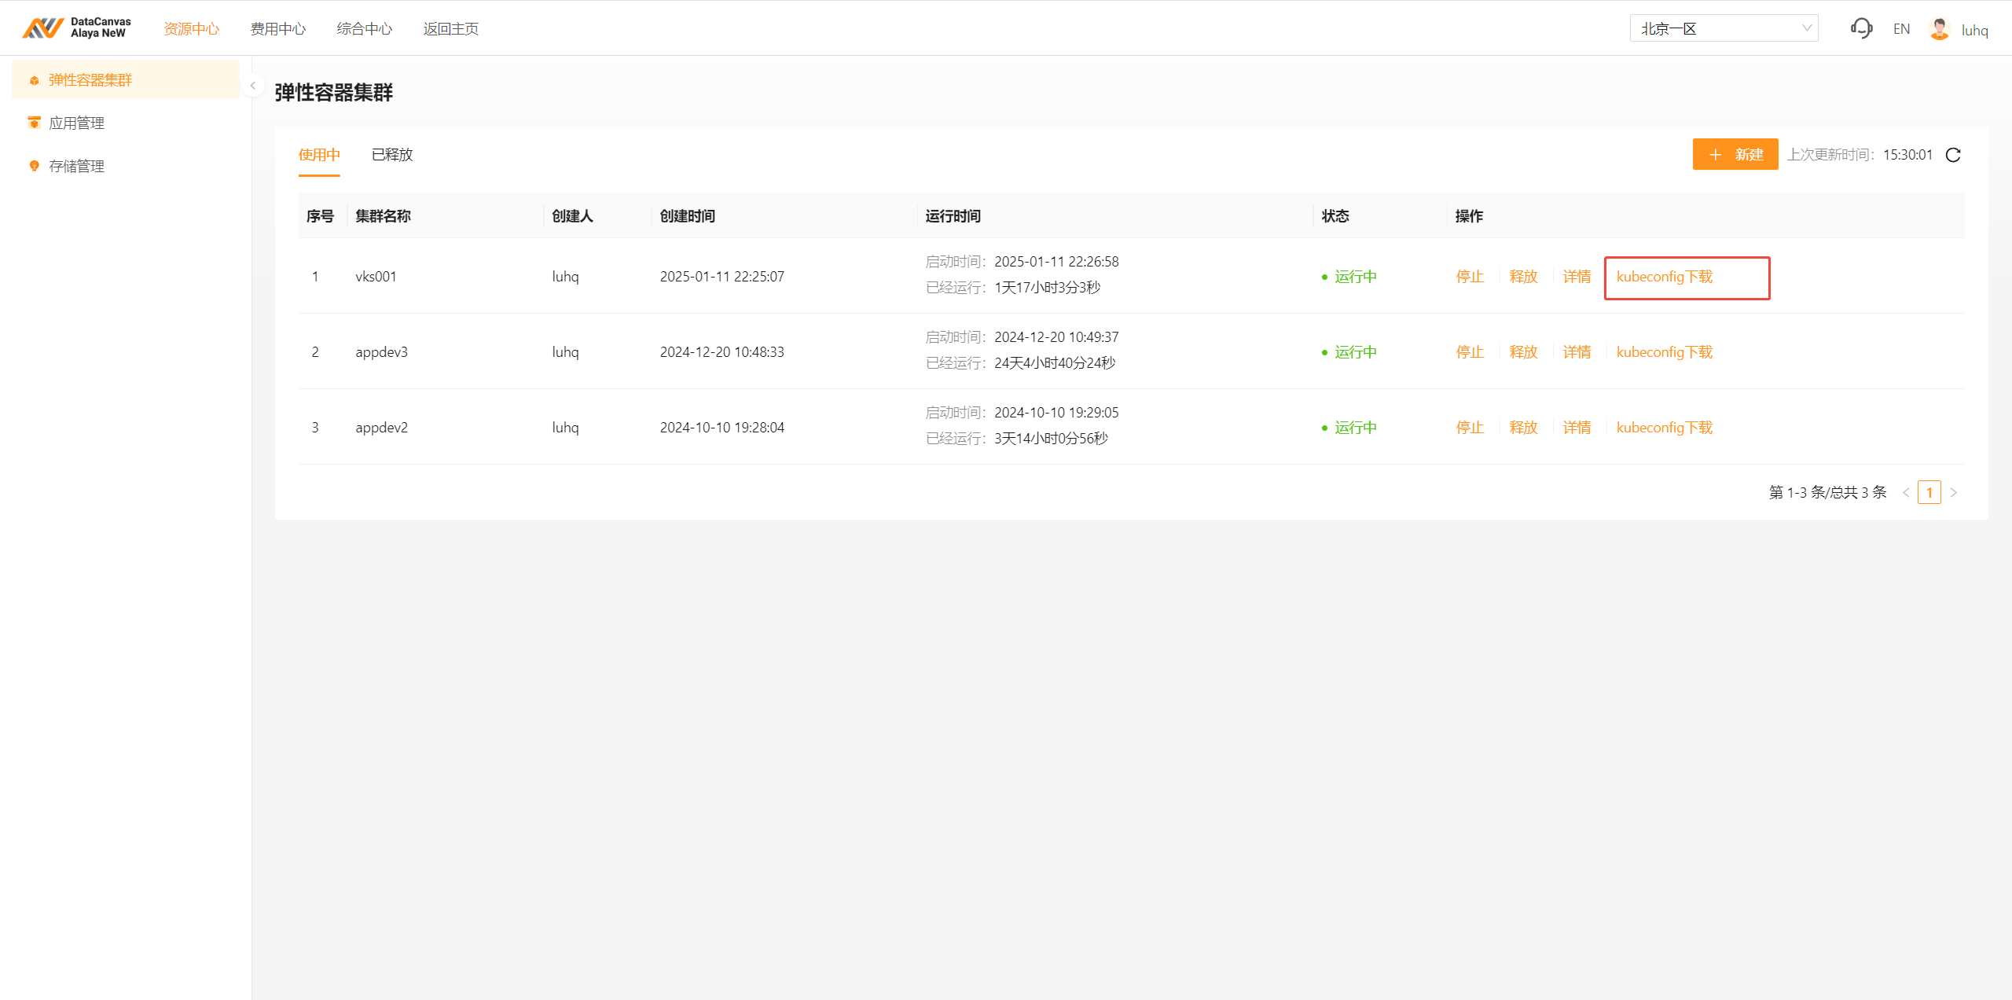
Task: Open 综合中心 in the top menu
Action: coord(365,29)
